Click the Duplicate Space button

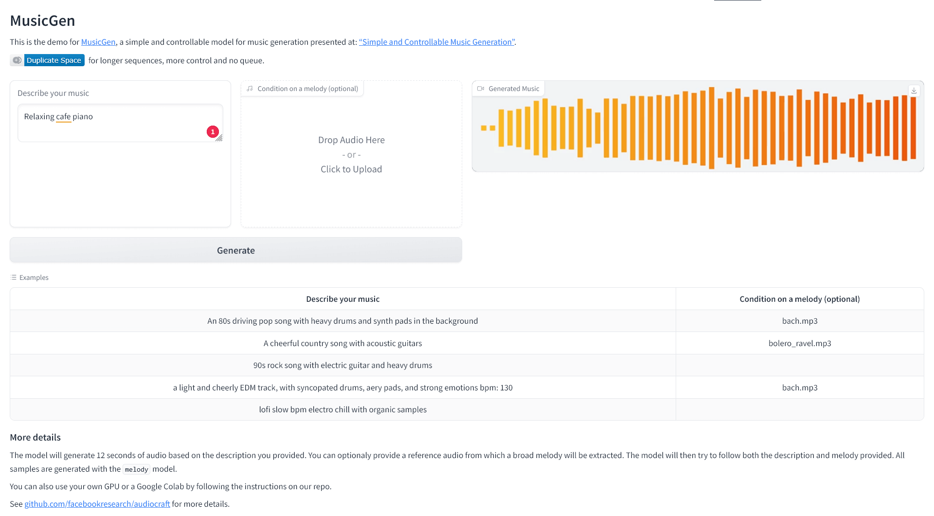click(x=54, y=60)
